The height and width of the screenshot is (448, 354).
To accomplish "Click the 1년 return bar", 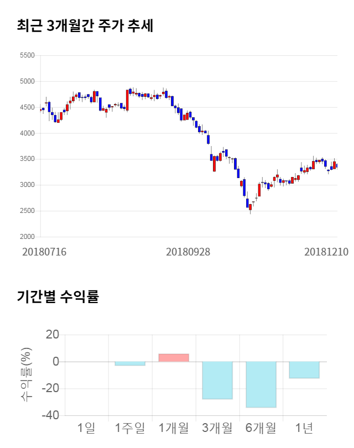I will point(304,370).
